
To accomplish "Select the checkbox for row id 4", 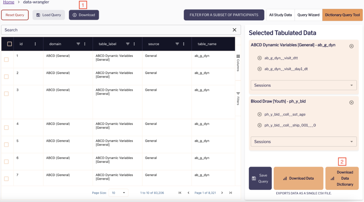I will (6, 127).
